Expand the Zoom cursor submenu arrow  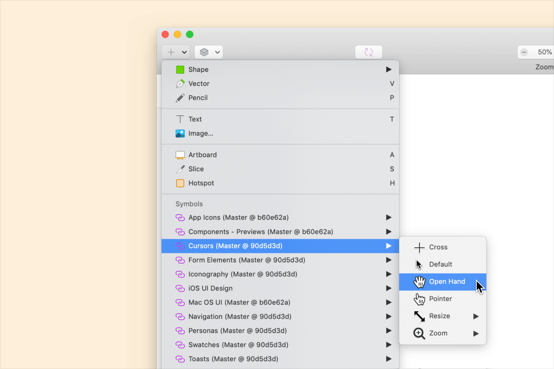tap(476, 333)
